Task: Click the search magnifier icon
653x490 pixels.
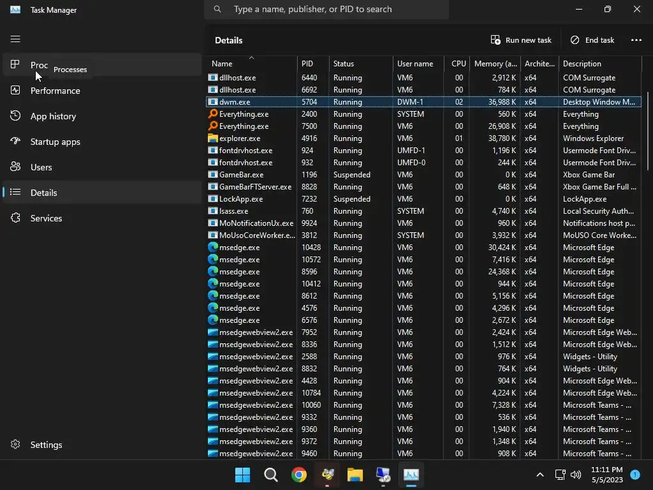Action: [217, 9]
